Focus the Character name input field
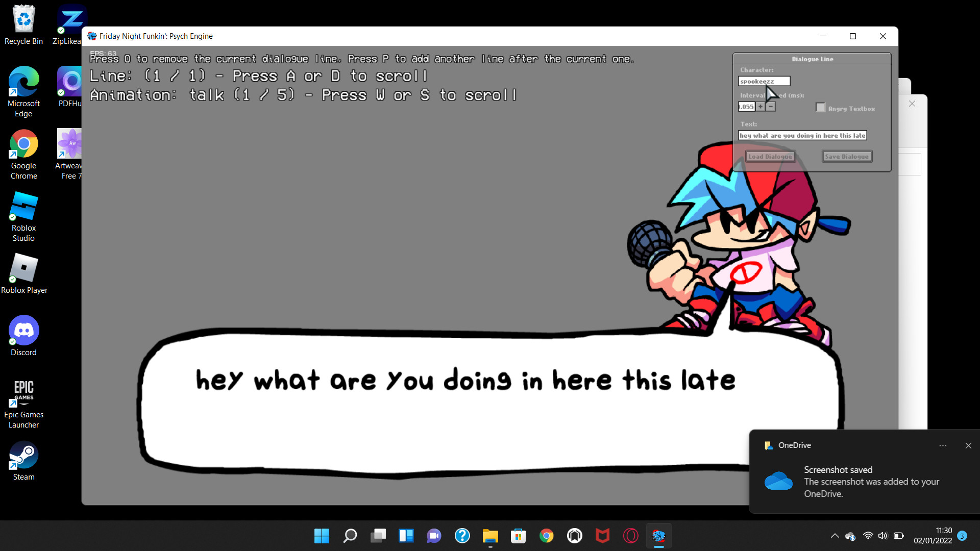980x551 pixels. tap(764, 81)
